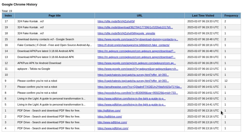Open the sfile.mobi/8xVi4ZuhxKM link in row 17
This screenshot has height=134, width=245.
pyautogui.click(x=116, y=21)
